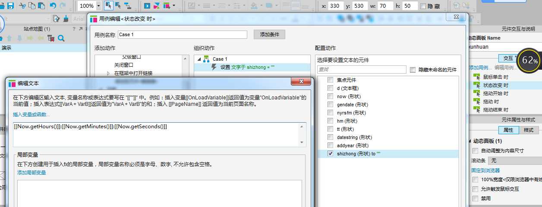The image size is (542, 207).
Task: Click the set text lightning action icon
Action: coord(214,67)
